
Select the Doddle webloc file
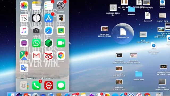tap(162, 3)
